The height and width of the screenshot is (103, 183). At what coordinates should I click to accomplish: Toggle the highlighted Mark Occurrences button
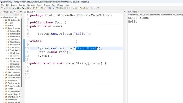(x=60, y=8)
